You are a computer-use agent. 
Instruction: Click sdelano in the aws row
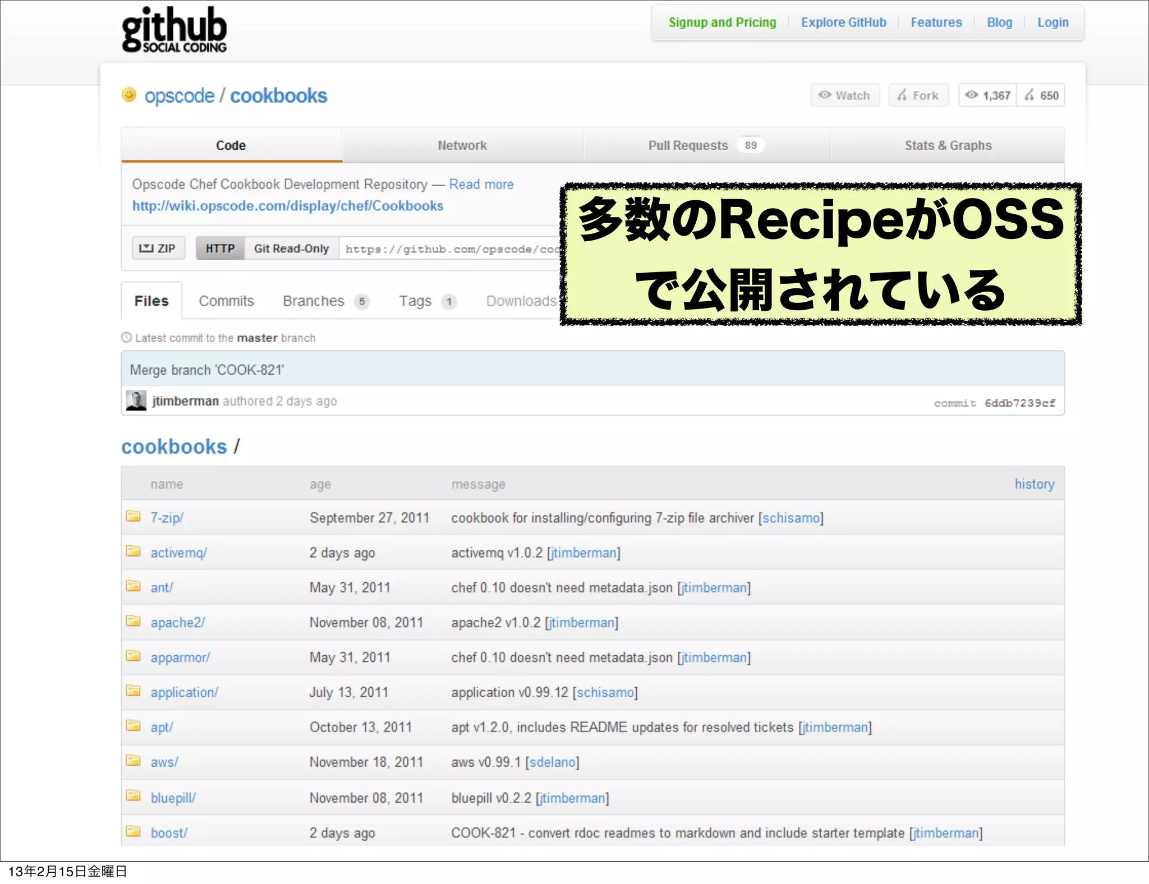[x=553, y=762]
